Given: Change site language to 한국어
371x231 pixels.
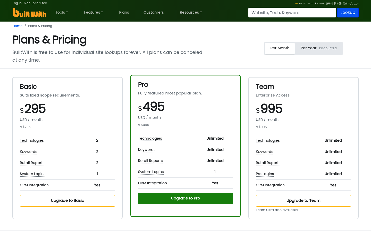Looking at the screenshot, I should 329,4.
